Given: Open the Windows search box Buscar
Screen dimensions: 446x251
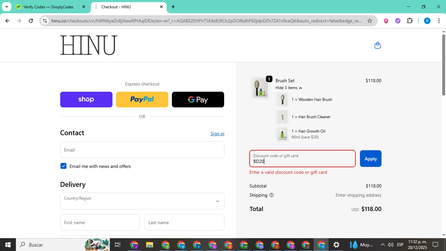Looking at the screenshot, I should tap(63, 245).
